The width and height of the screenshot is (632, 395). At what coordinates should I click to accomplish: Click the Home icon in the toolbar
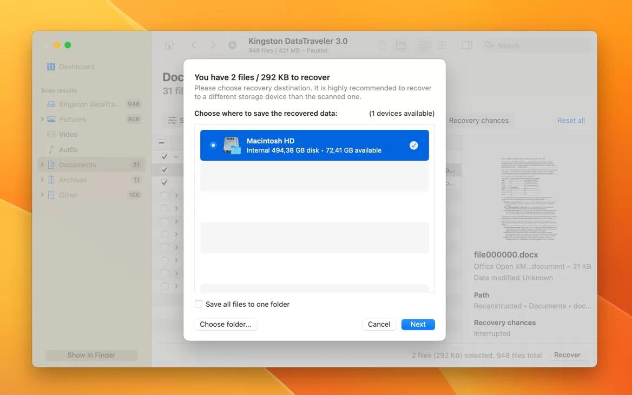tap(169, 45)
